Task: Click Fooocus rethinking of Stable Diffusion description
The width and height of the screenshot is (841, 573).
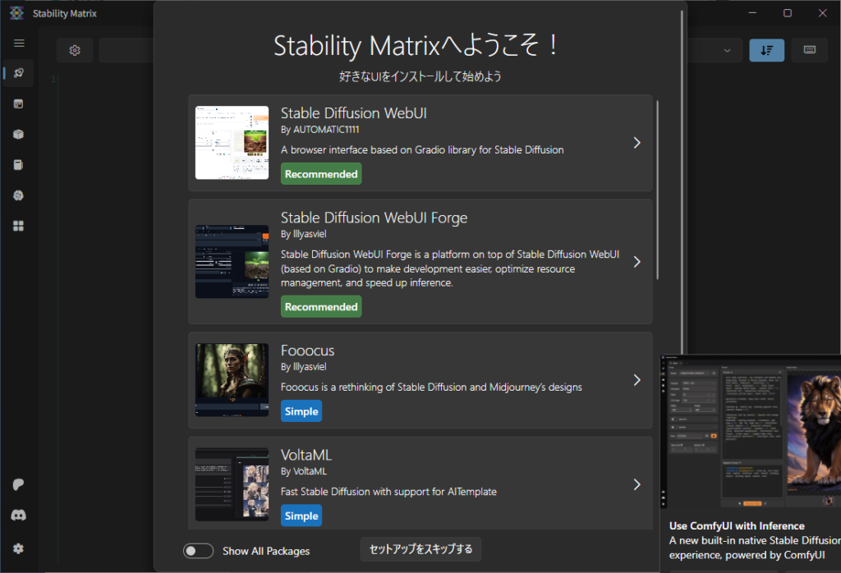Action: [x=431, y=387]
